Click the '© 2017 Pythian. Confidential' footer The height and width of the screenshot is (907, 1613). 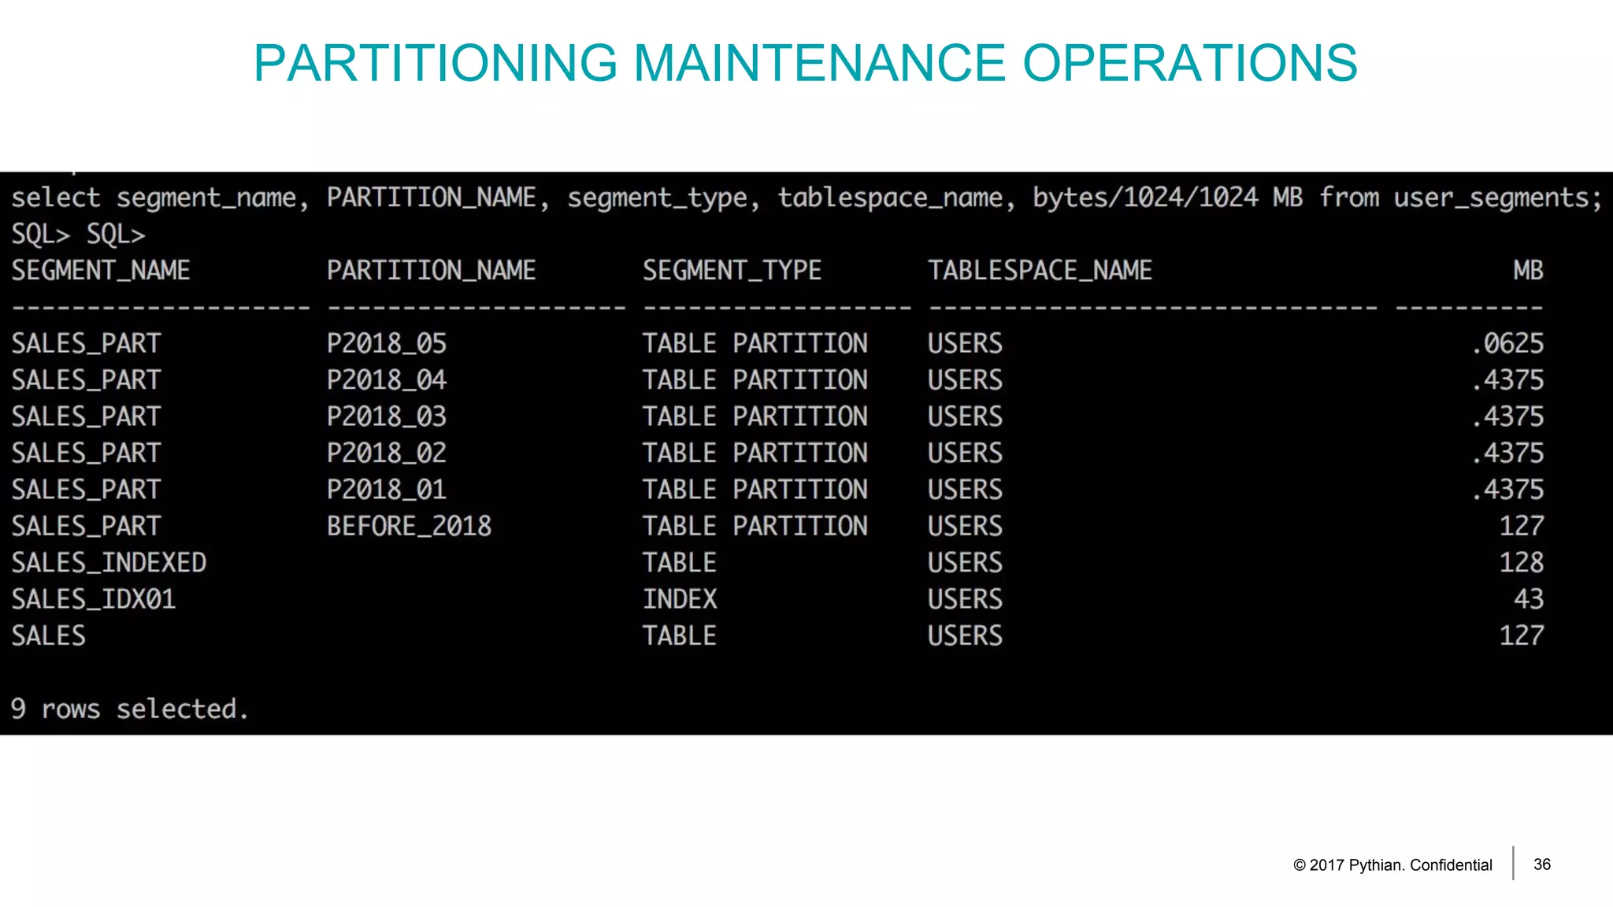coord(1392,864)
